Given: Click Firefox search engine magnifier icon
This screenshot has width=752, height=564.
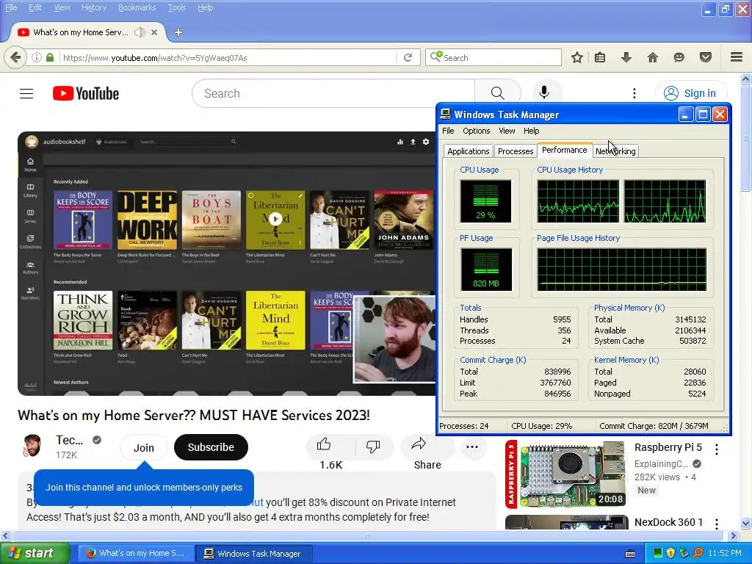Looking at the screenshot, I should [x=435, y=57].
